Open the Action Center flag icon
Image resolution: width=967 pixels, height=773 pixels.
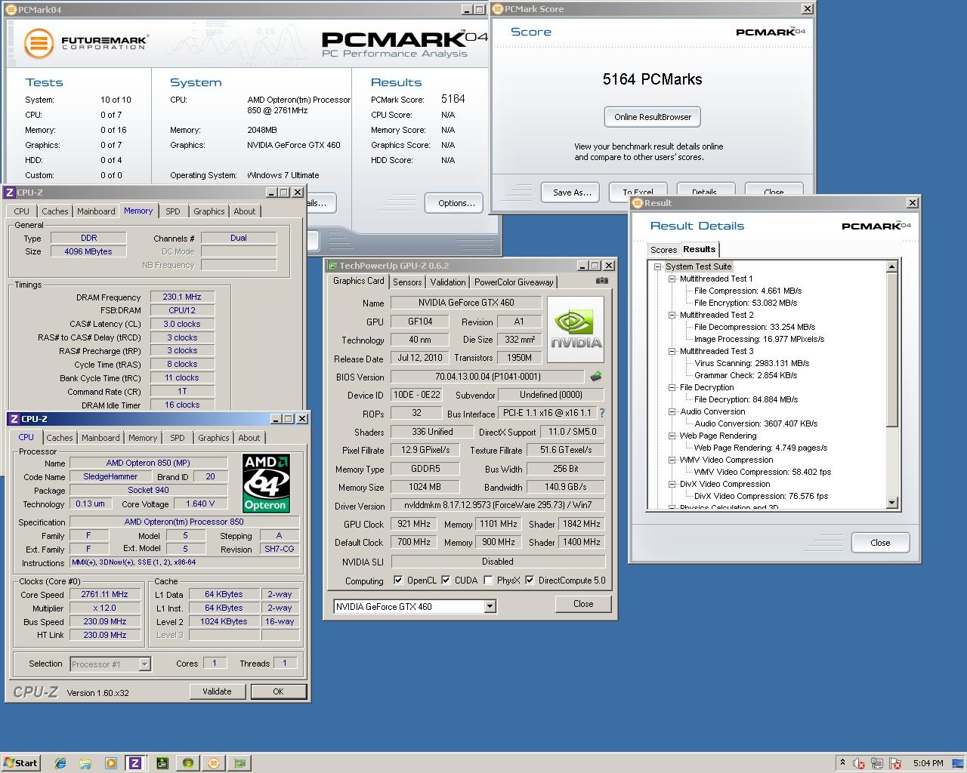pos(895,763)
